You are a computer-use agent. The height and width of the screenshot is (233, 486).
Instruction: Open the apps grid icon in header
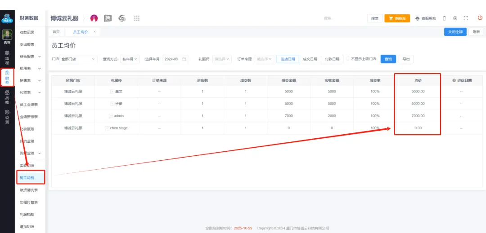(136, 18)
